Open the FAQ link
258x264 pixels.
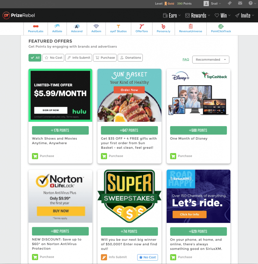186,60
